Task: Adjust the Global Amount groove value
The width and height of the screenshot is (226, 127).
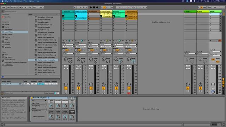Action: tap(57, 93)
